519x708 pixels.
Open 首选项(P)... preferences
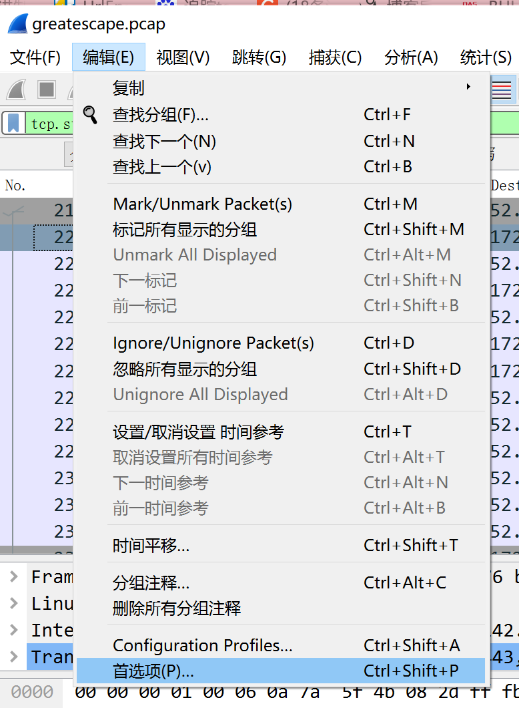pyautogui.click(x=280, y=671)
